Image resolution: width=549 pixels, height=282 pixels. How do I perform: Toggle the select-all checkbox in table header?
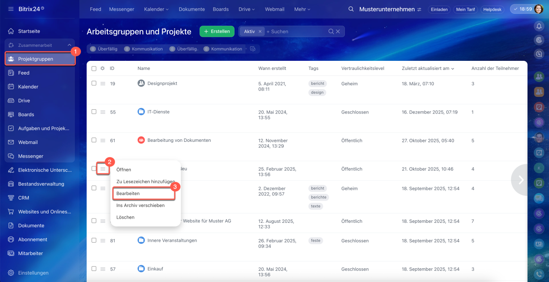94,69
